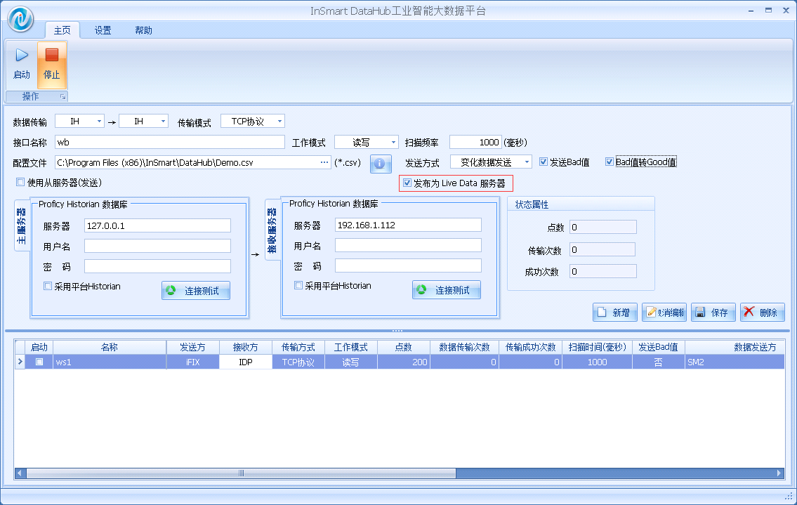The image size is (797, 505).
Task: Click the 接收服务器 vertical tab
Action: (x=272, y=230)
